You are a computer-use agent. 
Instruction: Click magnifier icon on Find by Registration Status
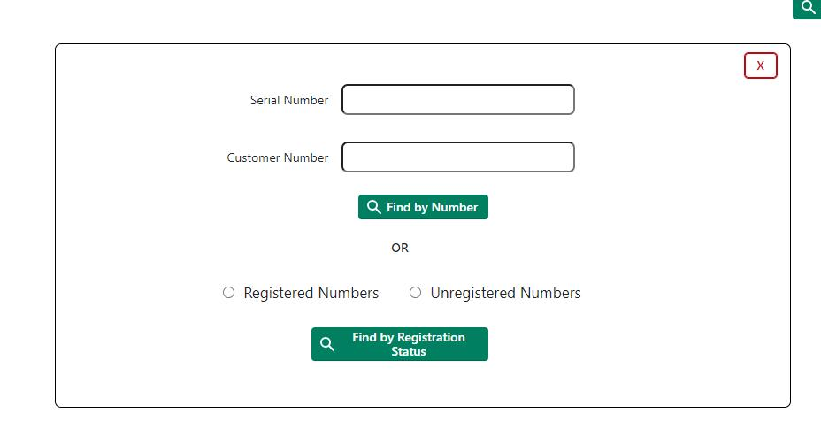327,344
